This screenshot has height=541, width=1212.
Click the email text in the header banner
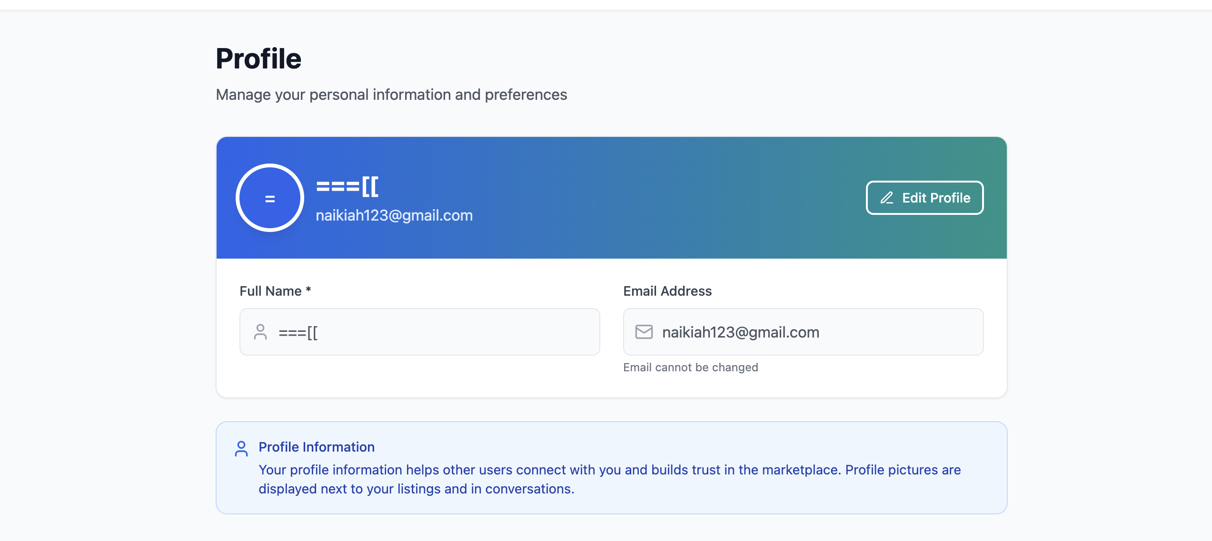pyautogui.click(x=394, y=215)
